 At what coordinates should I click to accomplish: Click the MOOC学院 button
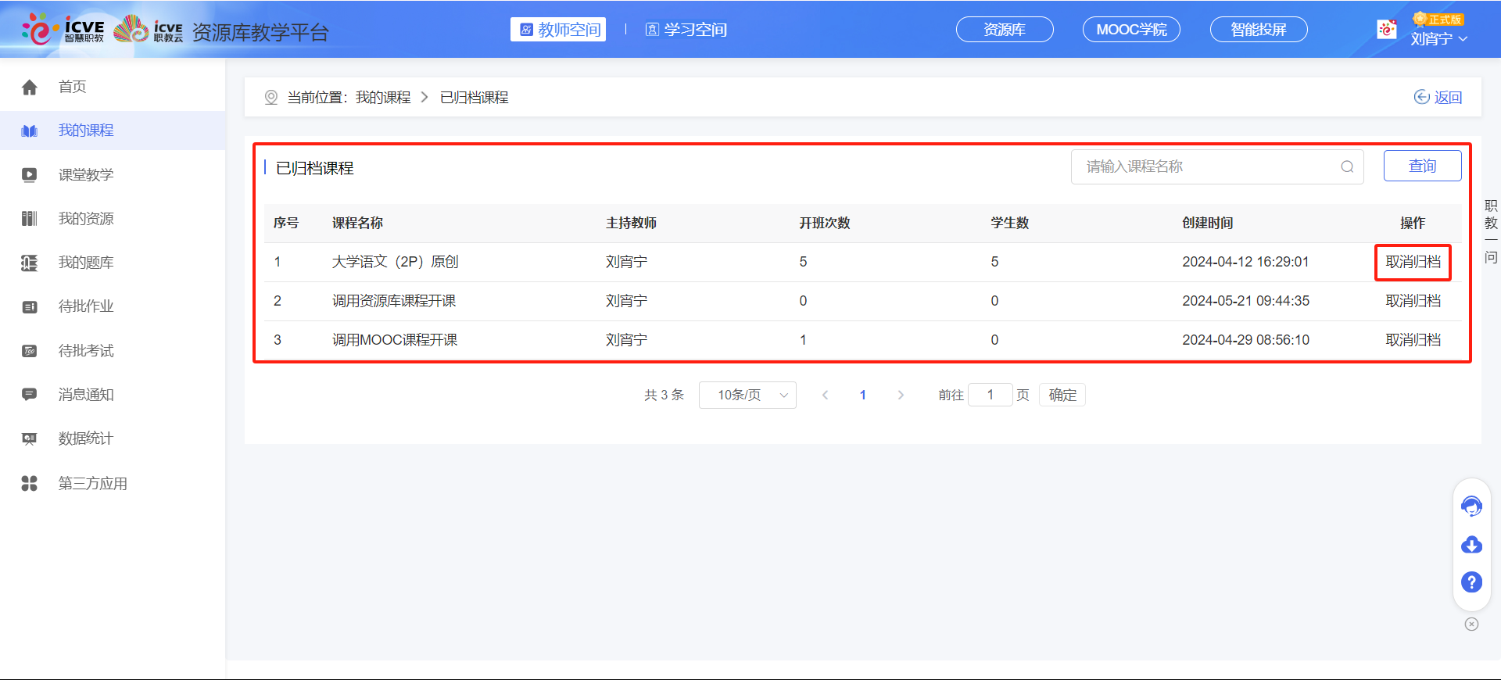1131,30
